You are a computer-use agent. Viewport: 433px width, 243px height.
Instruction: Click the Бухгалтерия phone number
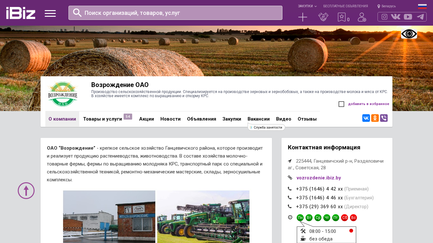320,198
